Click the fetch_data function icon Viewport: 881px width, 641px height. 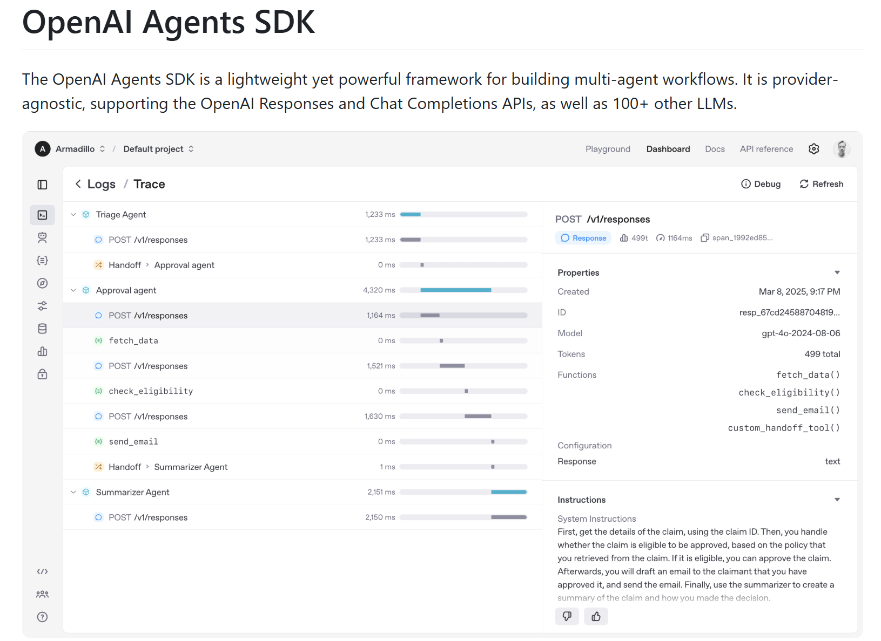[98, 340]
